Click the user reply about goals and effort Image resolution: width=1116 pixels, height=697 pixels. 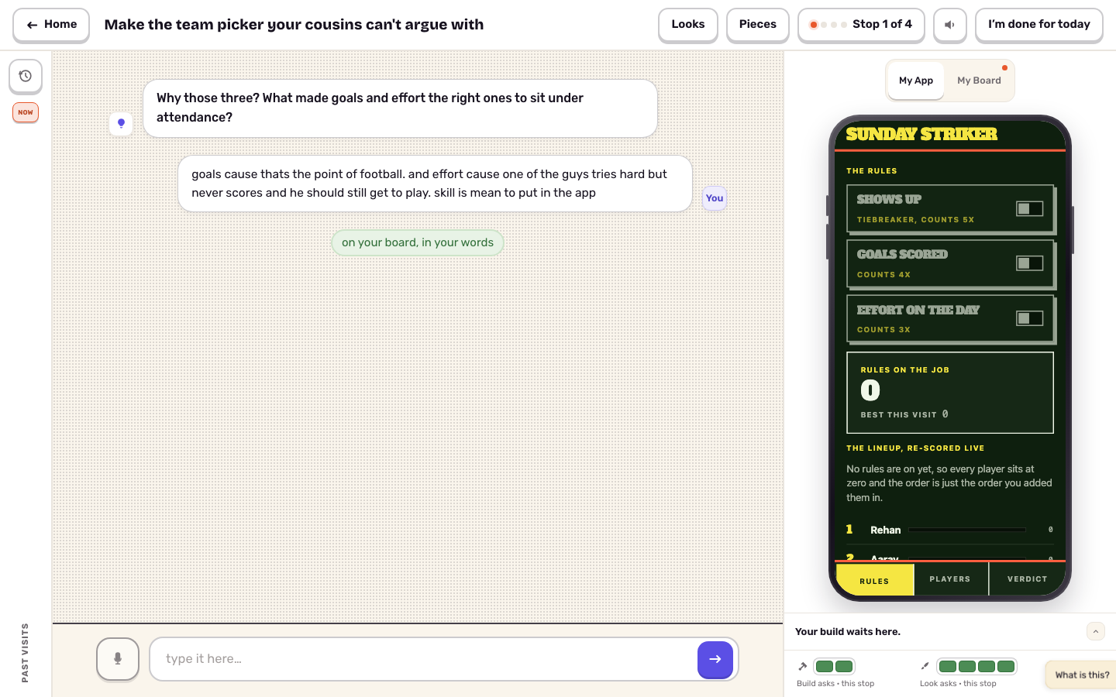[435, 184]
